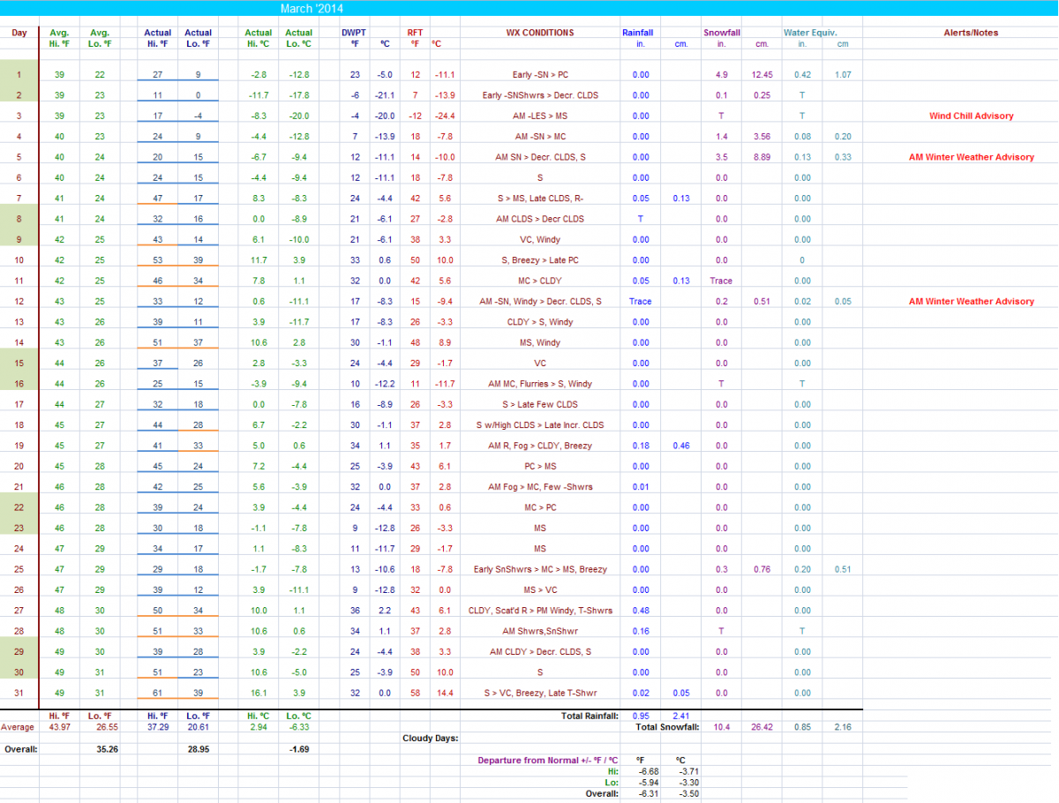1059x803 pixels.
Task: Select the RFT column header
Action: click(x=415, y=33)
